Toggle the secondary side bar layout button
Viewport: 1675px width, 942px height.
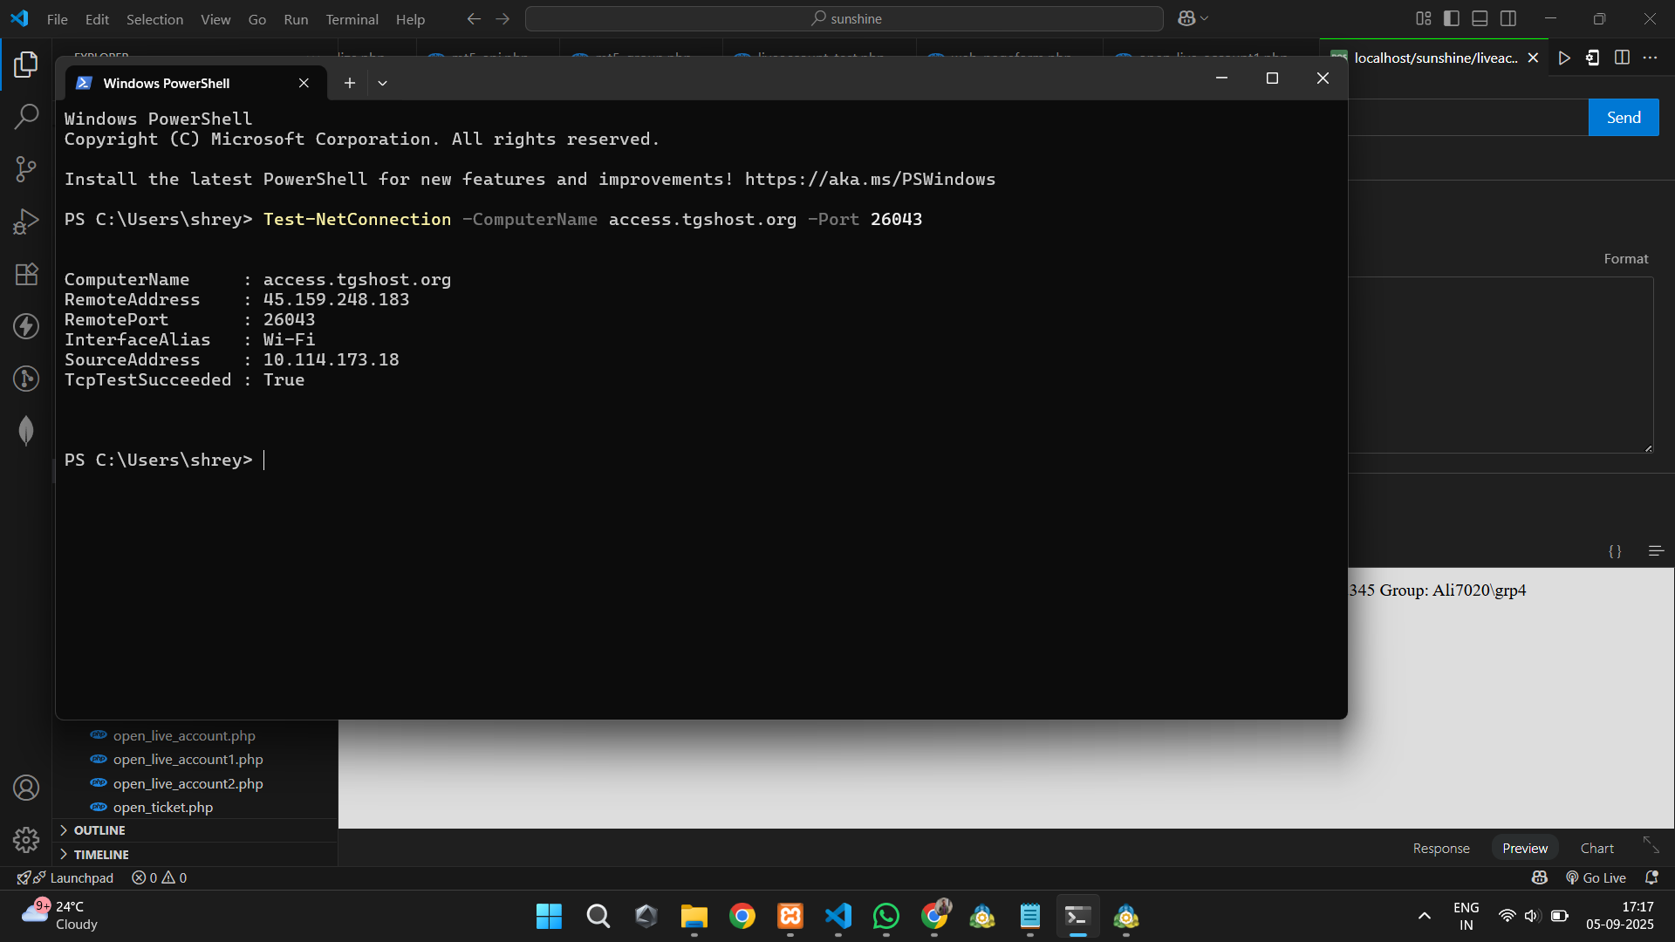click(1508, 18)
